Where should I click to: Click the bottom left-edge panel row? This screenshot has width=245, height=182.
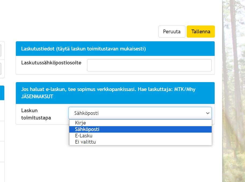tap(2, 172)
